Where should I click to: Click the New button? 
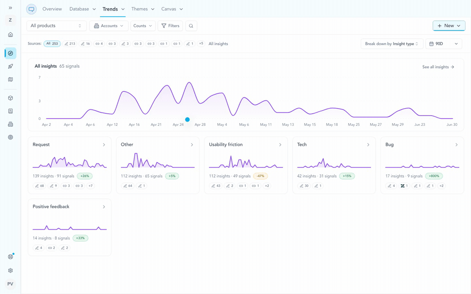[x=449, y=26]
